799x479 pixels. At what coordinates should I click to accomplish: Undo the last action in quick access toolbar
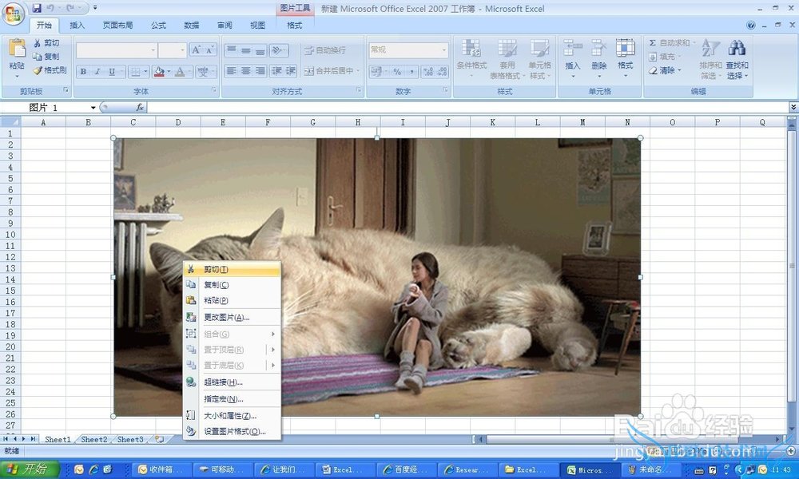pos(50,8)
